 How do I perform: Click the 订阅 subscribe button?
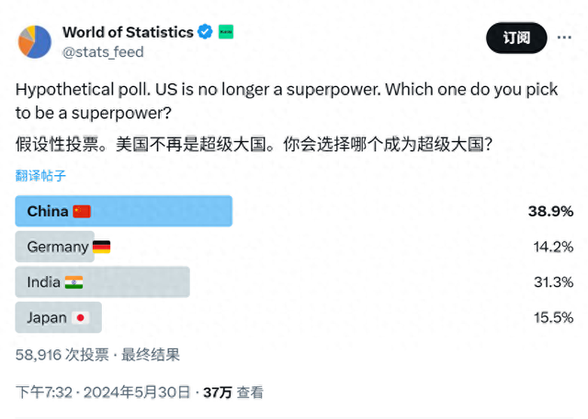pyautogui.click(x=516, y=38)
